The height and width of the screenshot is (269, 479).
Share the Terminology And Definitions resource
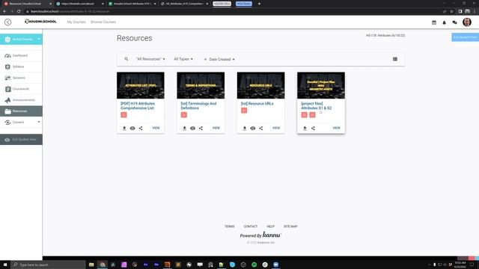201,128
